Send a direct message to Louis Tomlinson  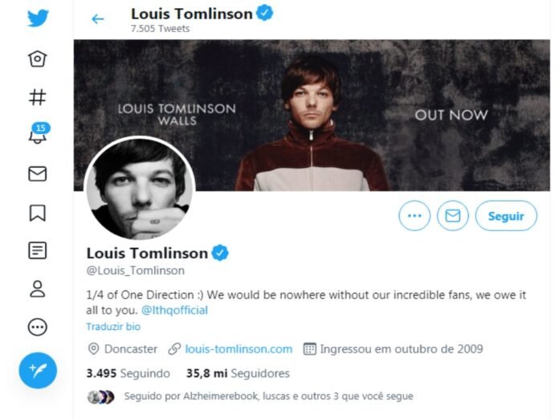(453, 216)
